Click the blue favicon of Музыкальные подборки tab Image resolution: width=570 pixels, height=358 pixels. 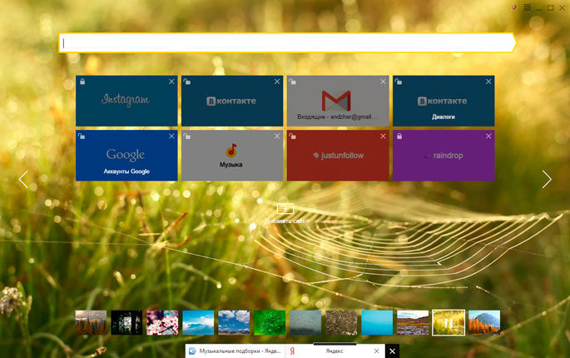click(192, 351)
